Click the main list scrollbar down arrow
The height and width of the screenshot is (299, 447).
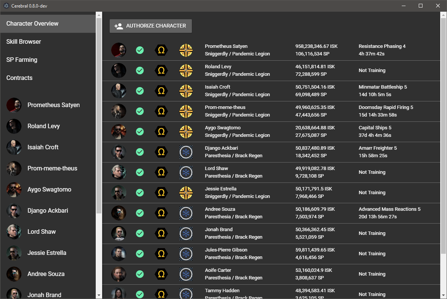(443, 296)
